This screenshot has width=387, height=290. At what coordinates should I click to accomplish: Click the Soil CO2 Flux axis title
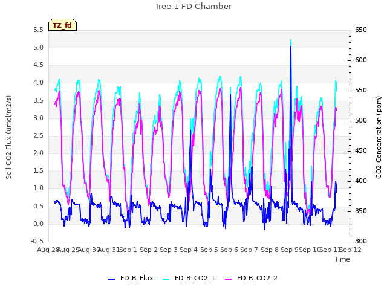pyautogui.click(x=8, y=137)
